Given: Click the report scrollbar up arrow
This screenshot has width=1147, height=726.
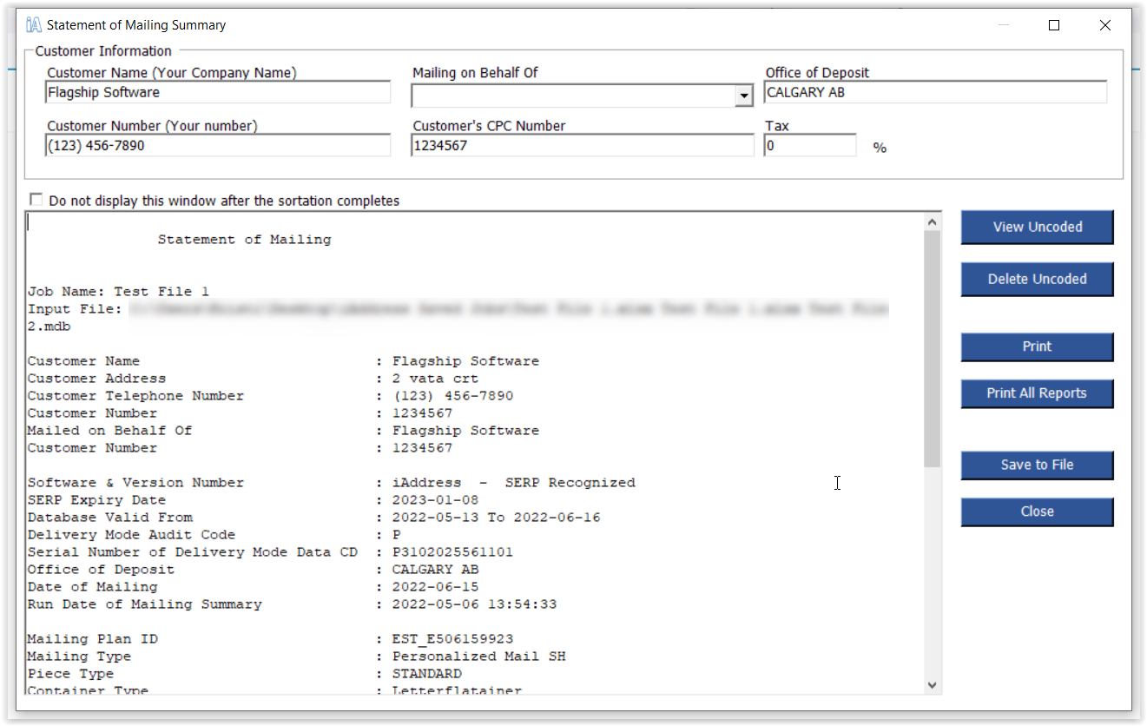Looking at the screenshot, I should (x=933, y=221).
